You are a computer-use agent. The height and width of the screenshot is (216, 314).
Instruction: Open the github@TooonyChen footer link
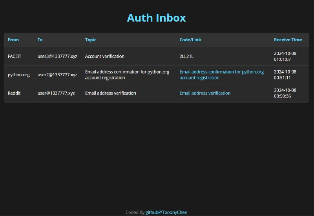click(166, 212)
